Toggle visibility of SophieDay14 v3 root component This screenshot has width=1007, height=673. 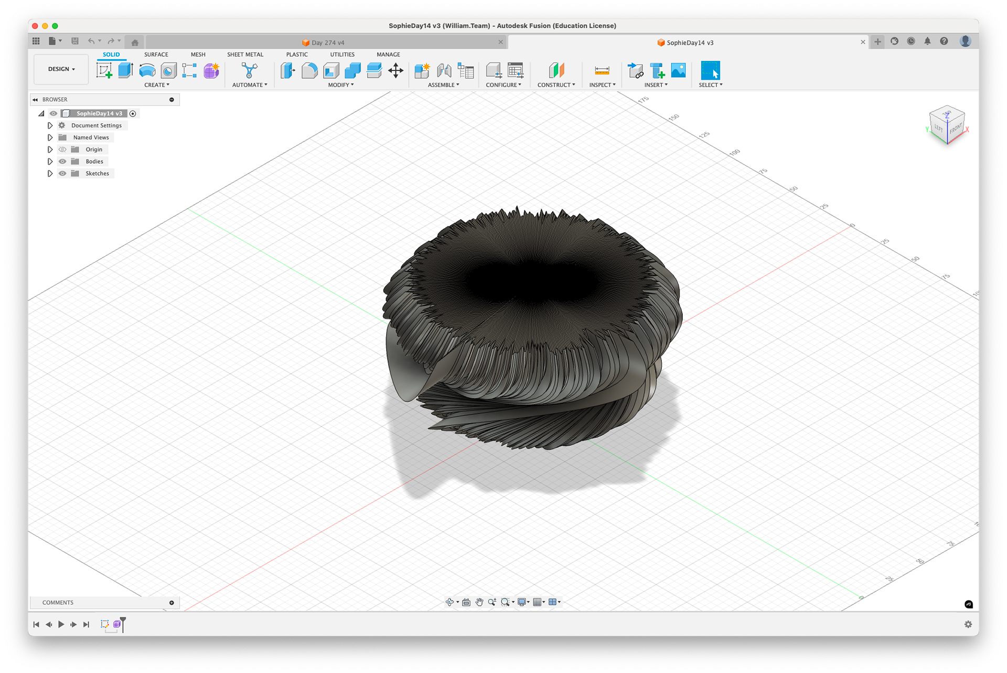coord(53,113)
